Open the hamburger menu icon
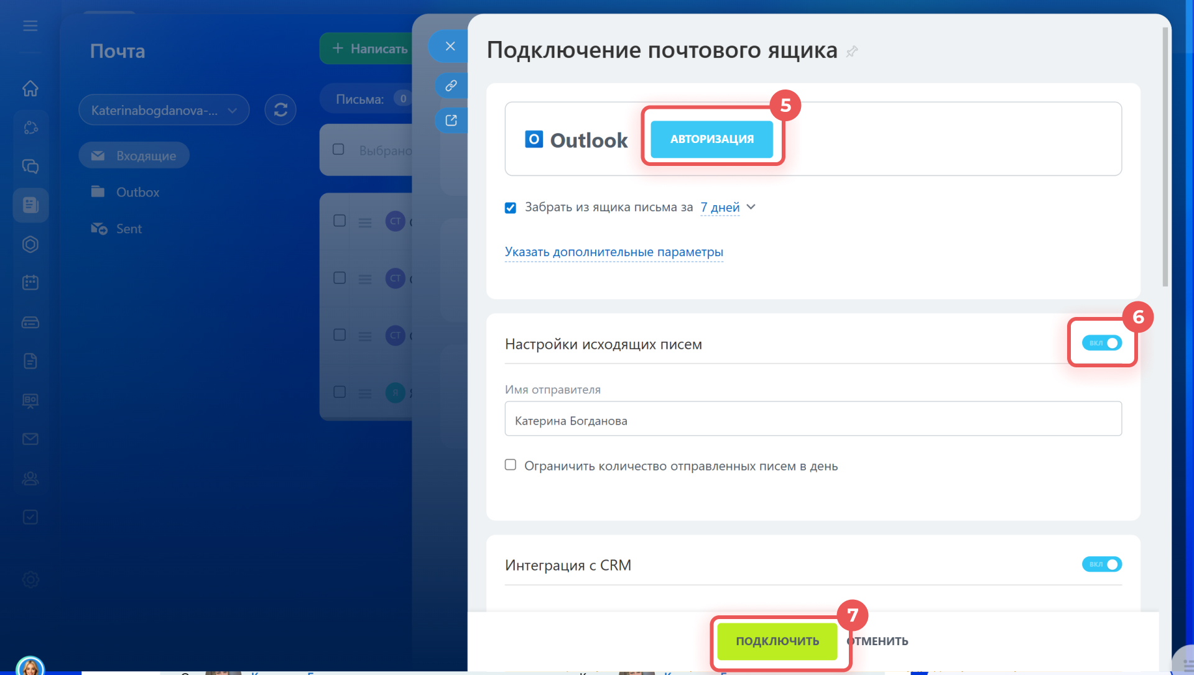Screen dimensions: 1194x675 click(30, 26)
